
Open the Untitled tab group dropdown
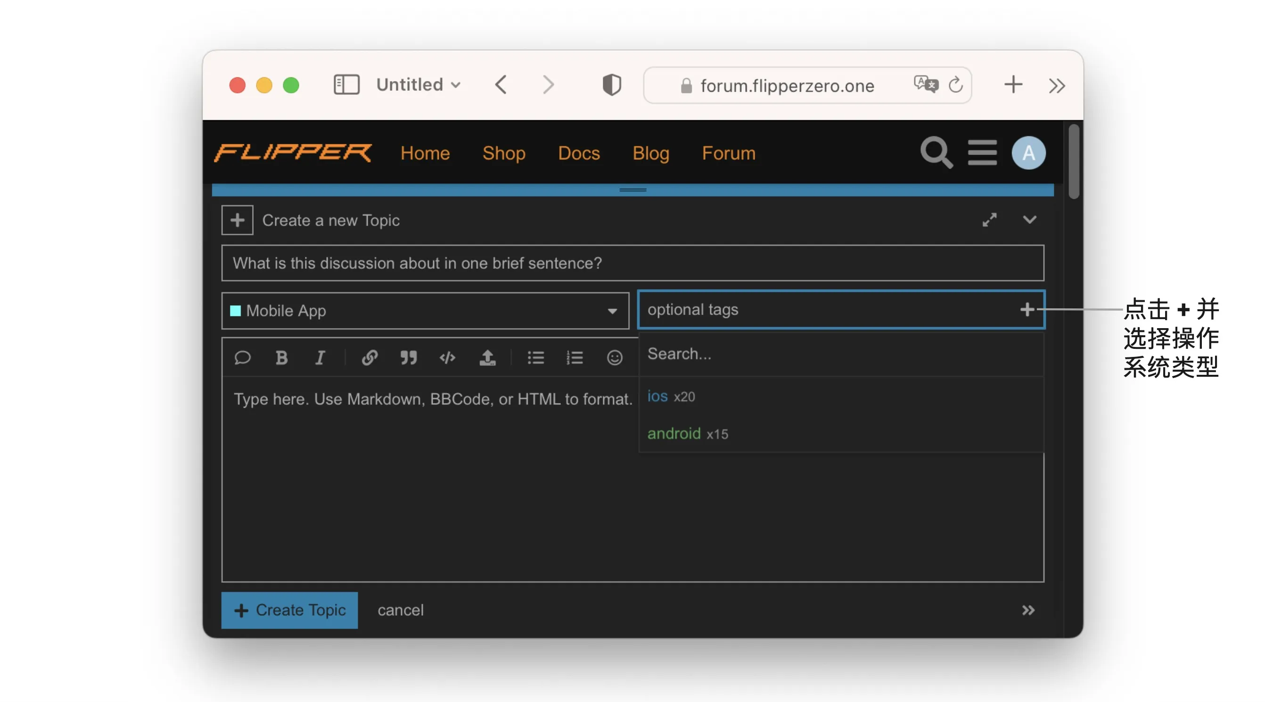419,84
